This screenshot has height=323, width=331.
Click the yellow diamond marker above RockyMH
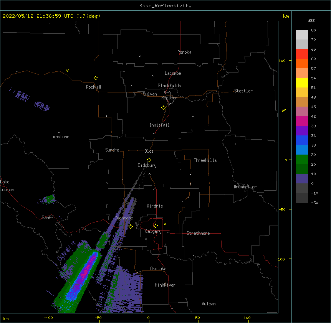pos(96,78)
